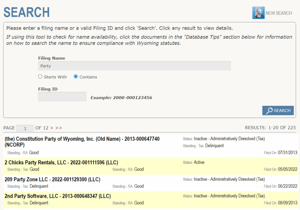
Task: Click the Contains option label
Action: (88, 77)
